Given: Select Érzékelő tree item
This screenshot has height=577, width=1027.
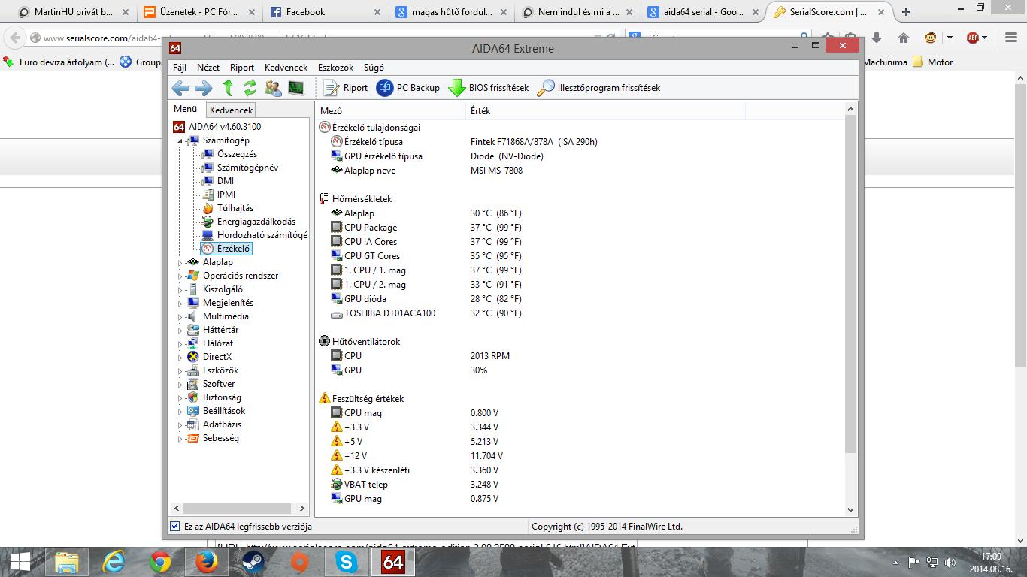Looking at the screenshot, I should point(233,249).
